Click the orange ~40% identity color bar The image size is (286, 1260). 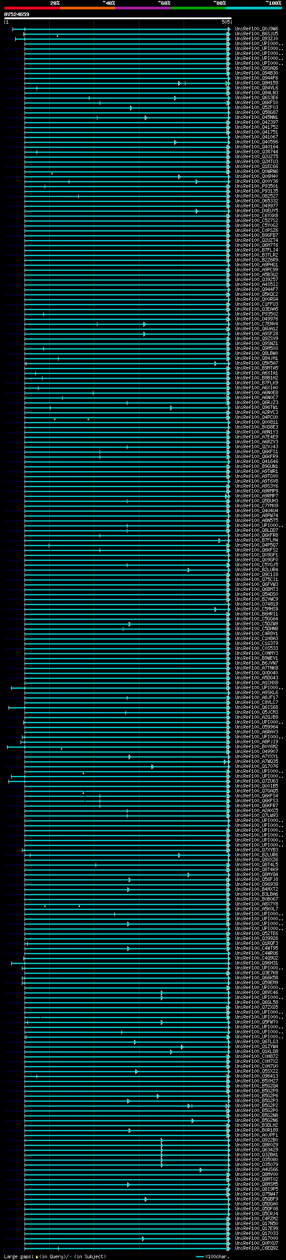88,8
